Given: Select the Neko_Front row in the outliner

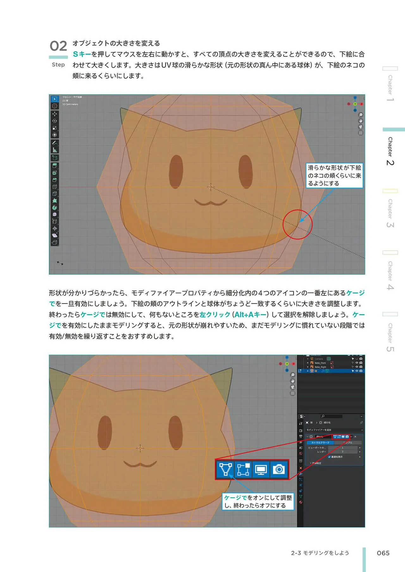Looking at the screenshot, I should tap(331, 363).
